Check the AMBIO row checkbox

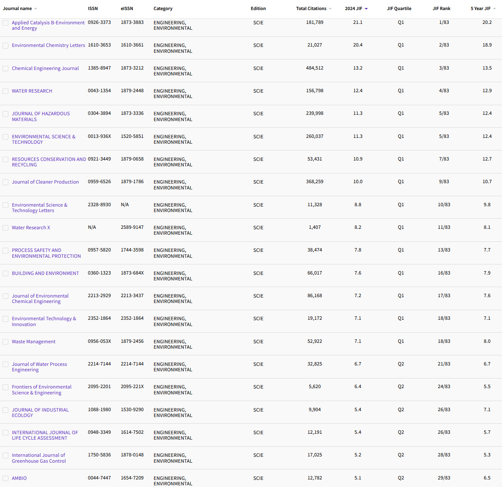click(5, 478)
